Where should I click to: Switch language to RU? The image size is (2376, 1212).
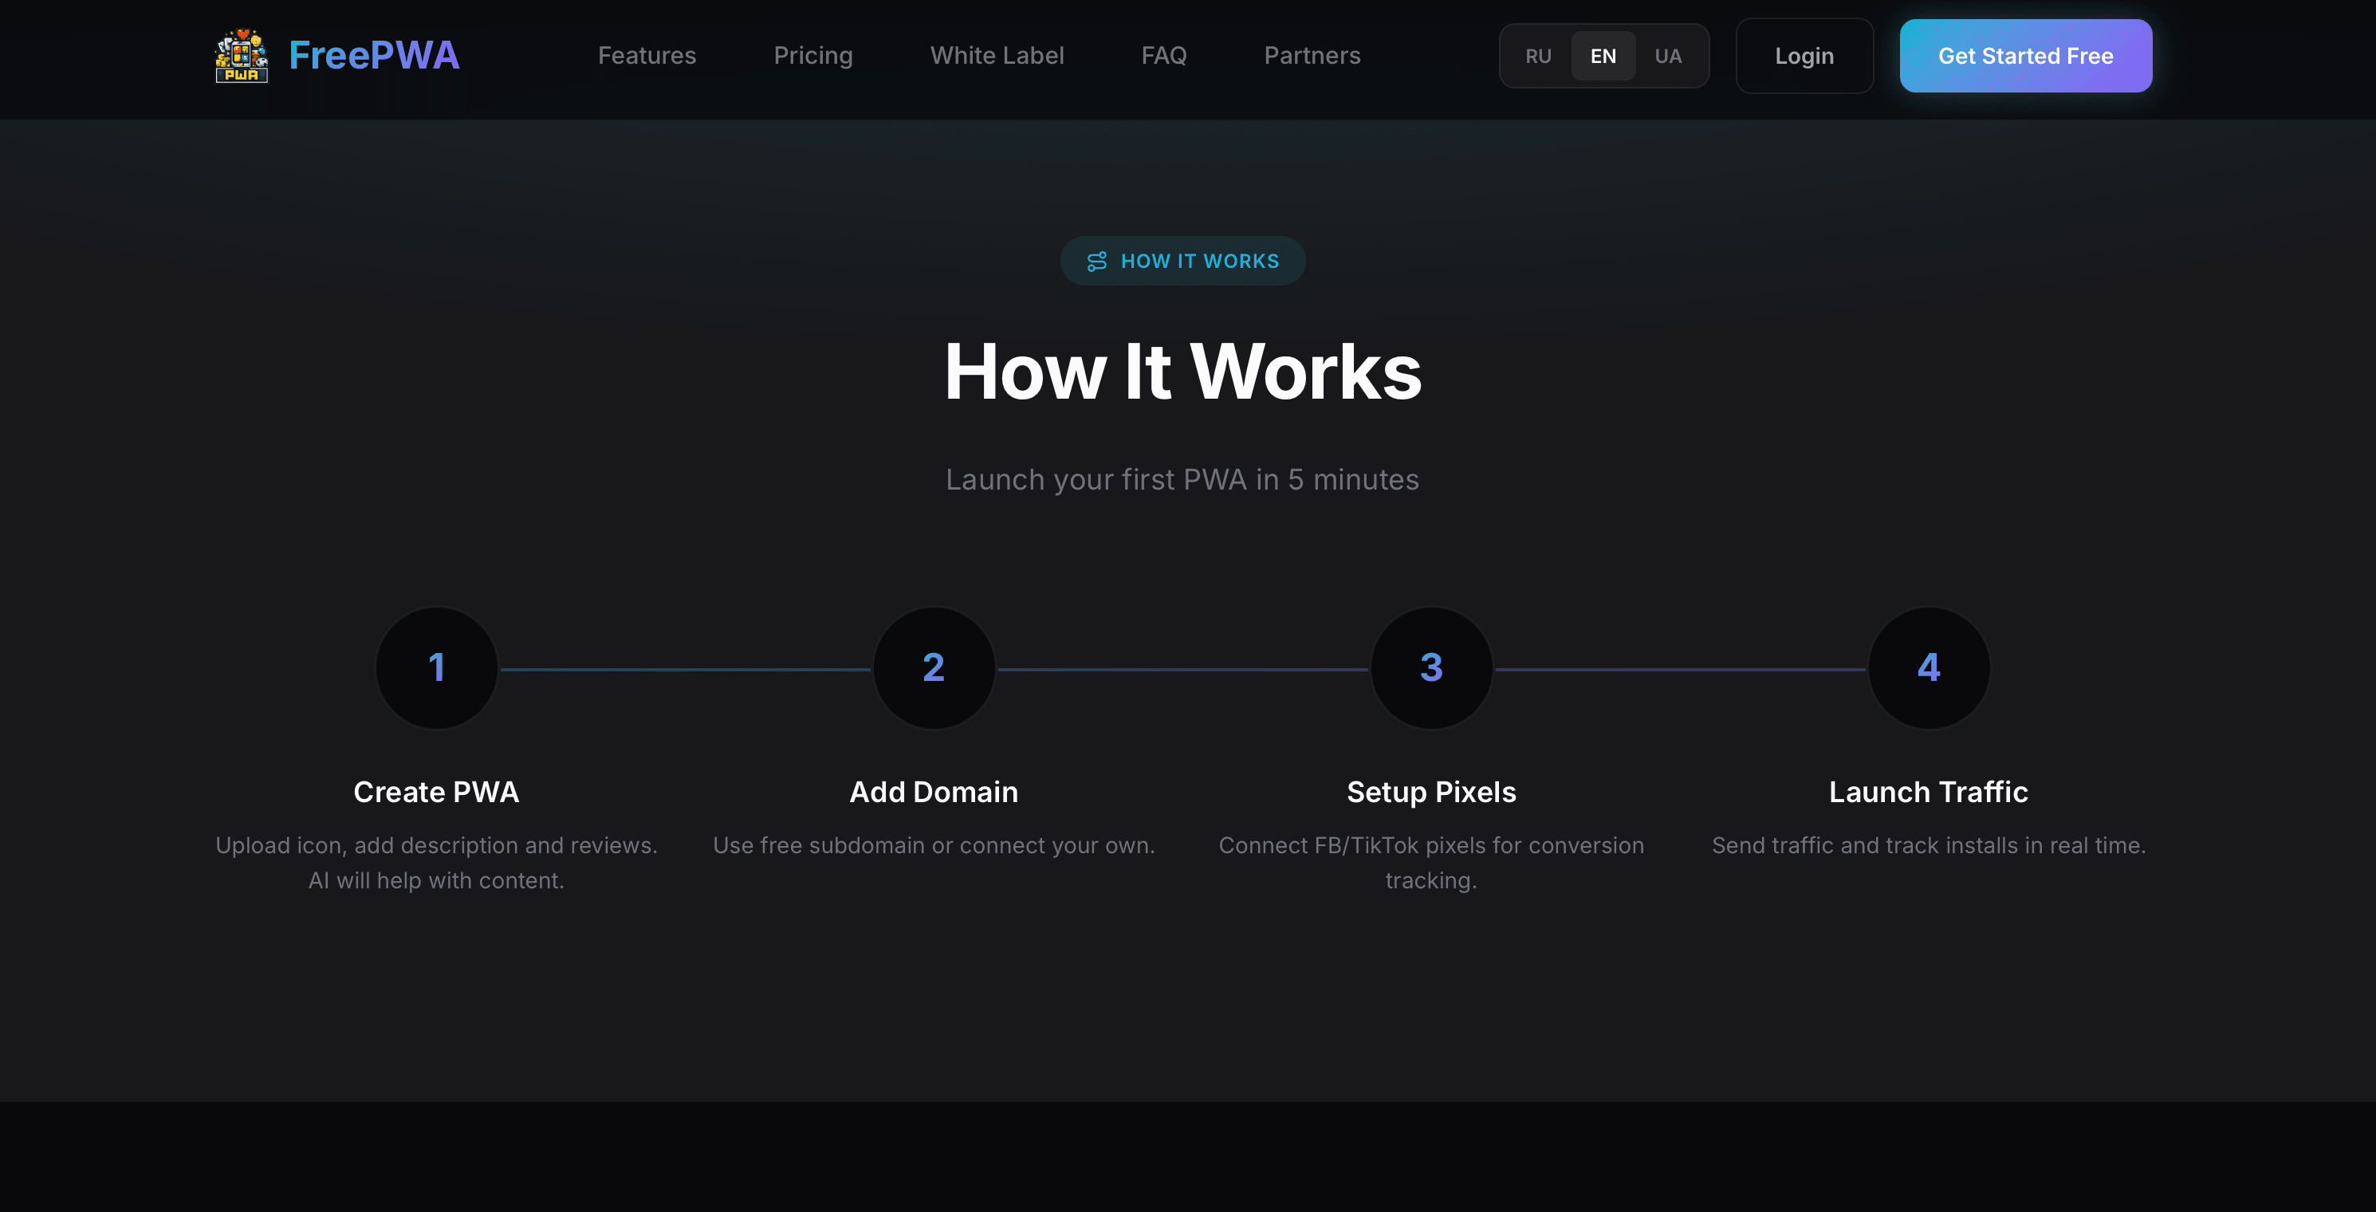[x=1537, y=57]
